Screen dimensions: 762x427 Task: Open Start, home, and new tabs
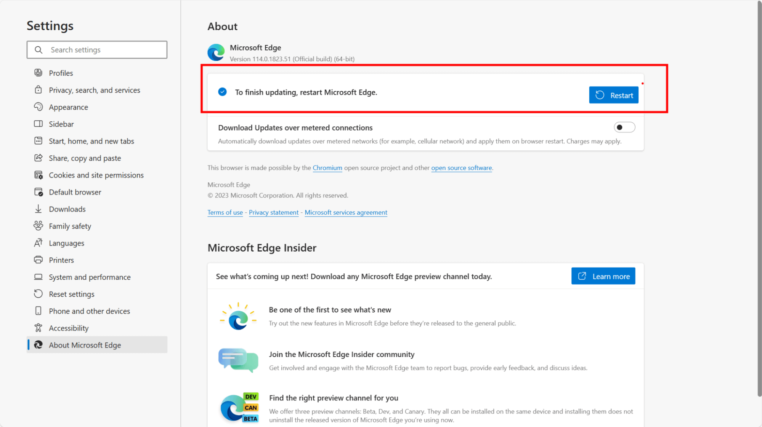(x=97, y=141)
